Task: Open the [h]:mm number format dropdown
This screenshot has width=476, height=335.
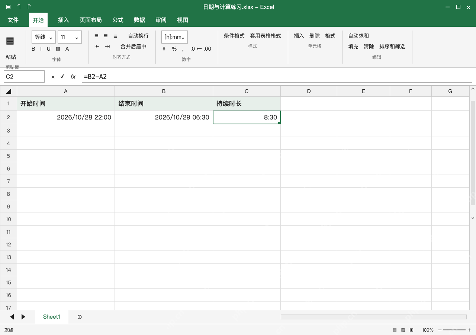Action: tap(174, 37)
